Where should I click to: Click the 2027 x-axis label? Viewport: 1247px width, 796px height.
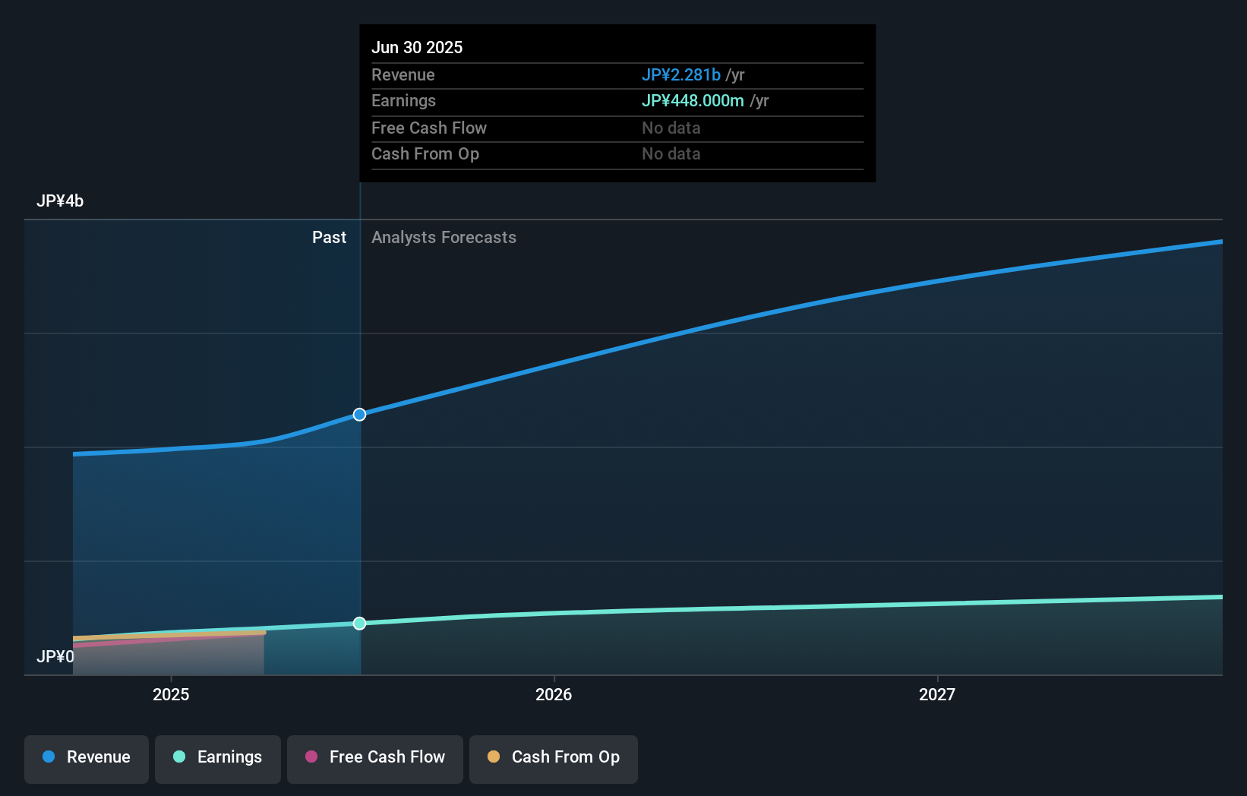[x=937, y=694]
